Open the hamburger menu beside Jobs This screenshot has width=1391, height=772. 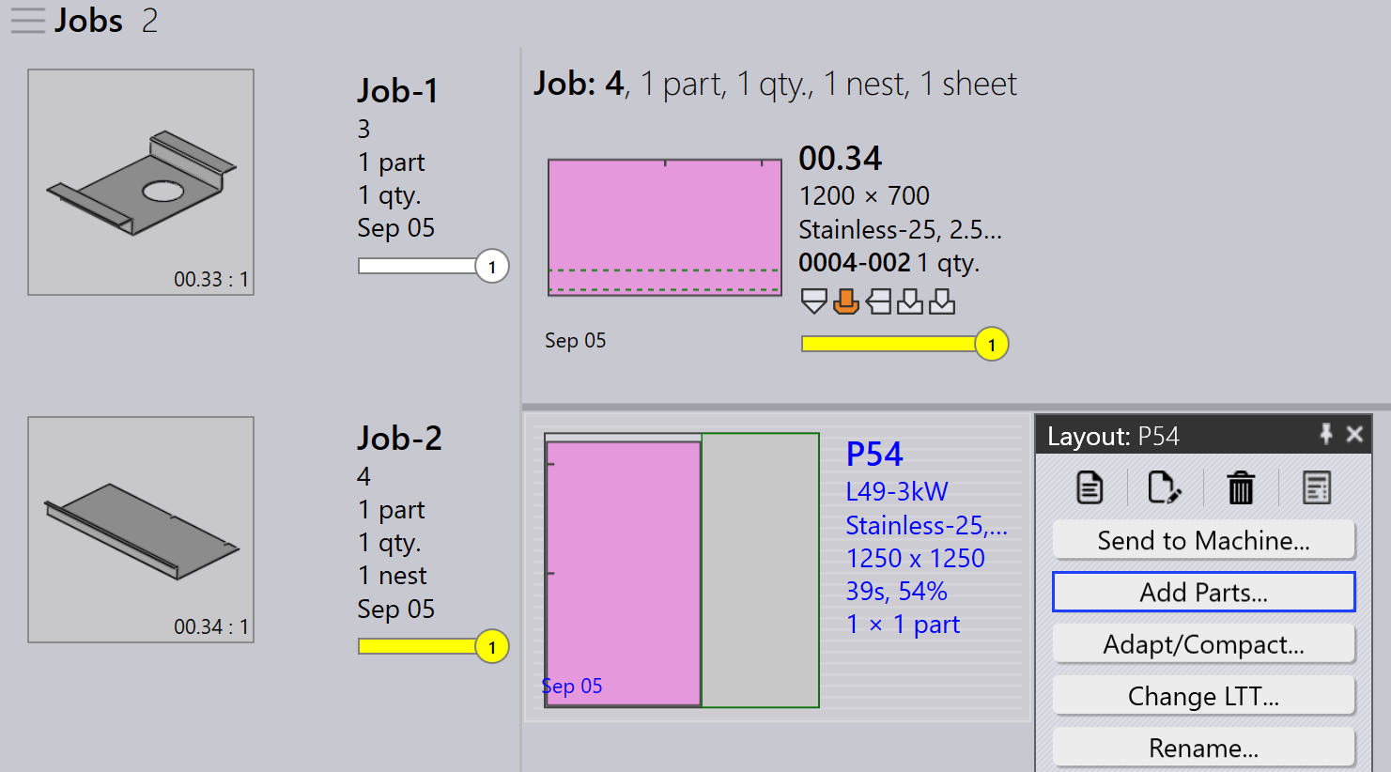pyautogui.click(x=28, y=21)
